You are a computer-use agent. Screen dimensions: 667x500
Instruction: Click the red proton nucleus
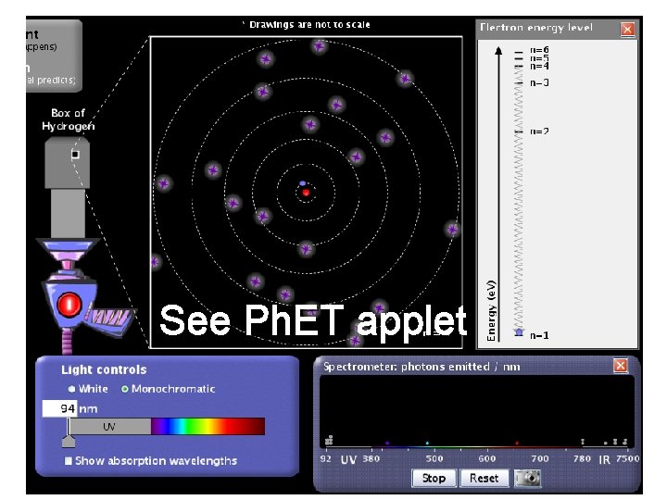306,193
